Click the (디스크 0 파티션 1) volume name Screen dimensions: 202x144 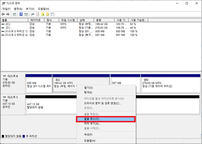pos(16,31)
